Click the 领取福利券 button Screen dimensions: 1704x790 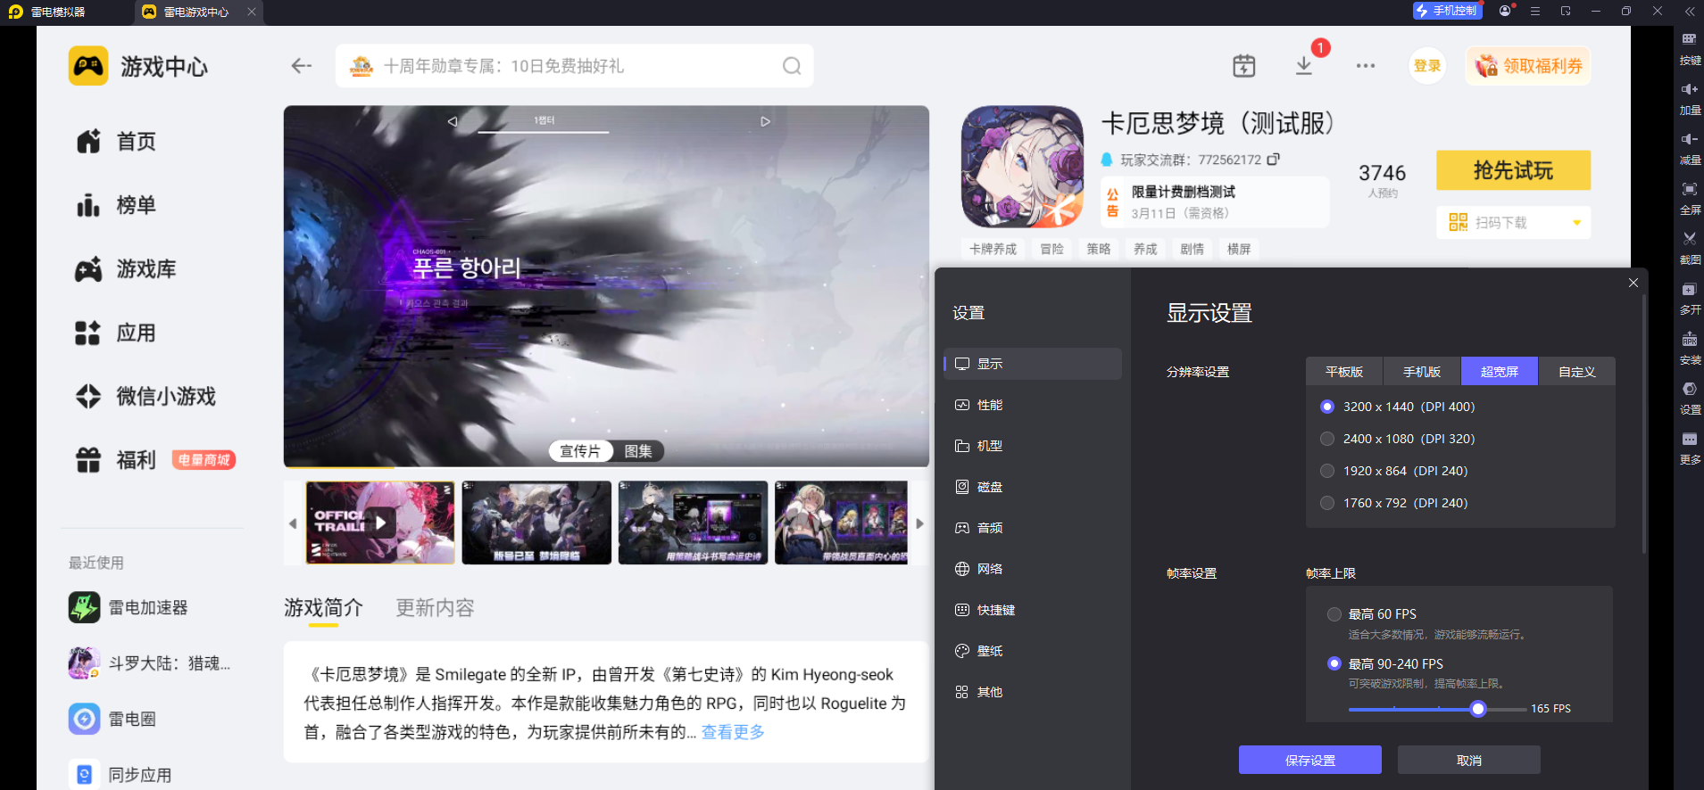[x=1528, y=66]
